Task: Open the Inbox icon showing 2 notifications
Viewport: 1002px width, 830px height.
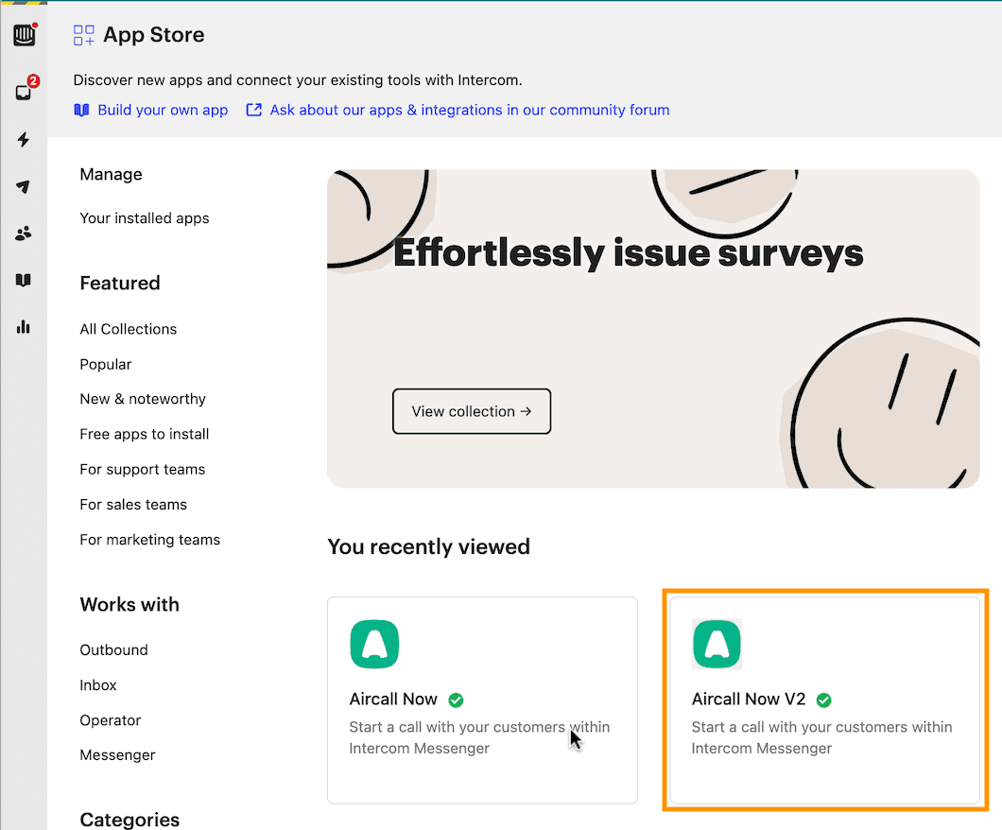Action: pyautogui.click(x=24, y=93)
